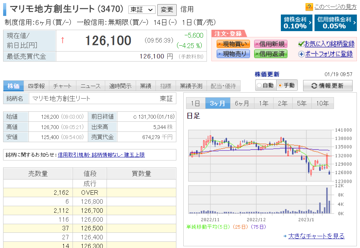The image size is (360, 248).
Task: Click the sell quantity 2,112
Action: [x=61, y=211]
